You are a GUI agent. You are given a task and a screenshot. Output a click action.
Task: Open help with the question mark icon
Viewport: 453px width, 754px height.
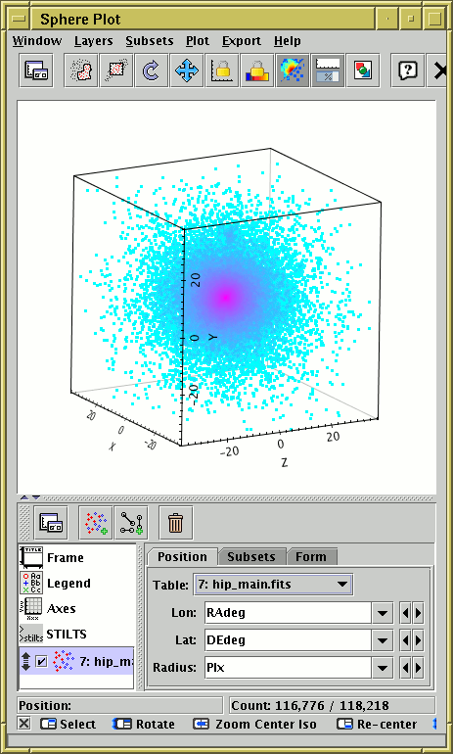[x=407, y=71]
